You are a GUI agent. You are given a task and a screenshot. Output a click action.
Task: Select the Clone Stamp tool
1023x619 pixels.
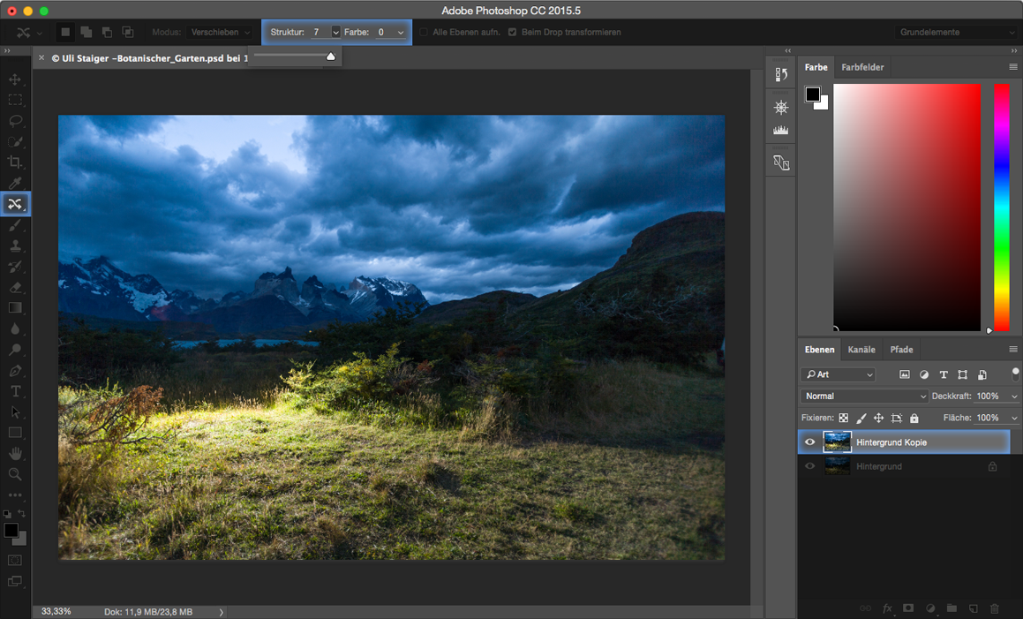[14, 246]
